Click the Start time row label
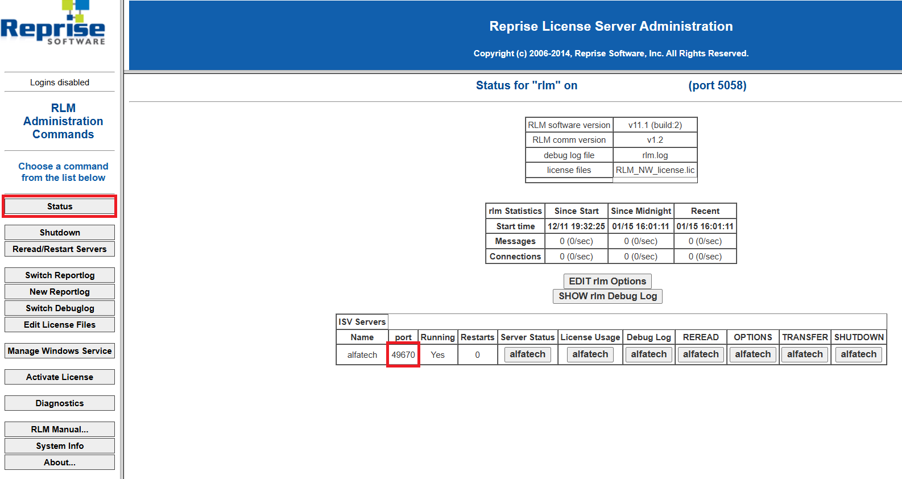This screenshot has height=479, width=902. [x=515, y=226]
